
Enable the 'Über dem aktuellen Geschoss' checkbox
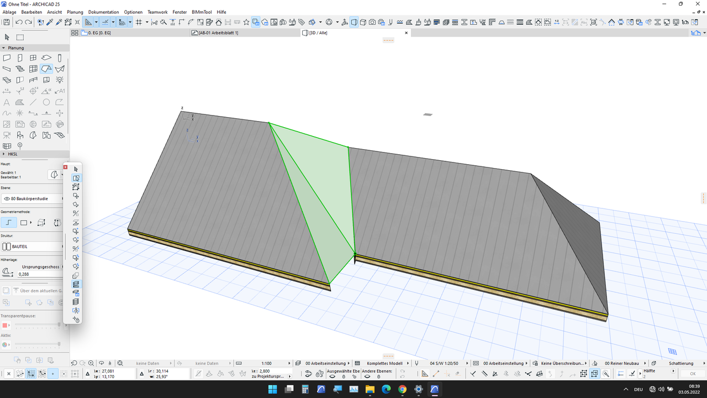tap(6, 290)
